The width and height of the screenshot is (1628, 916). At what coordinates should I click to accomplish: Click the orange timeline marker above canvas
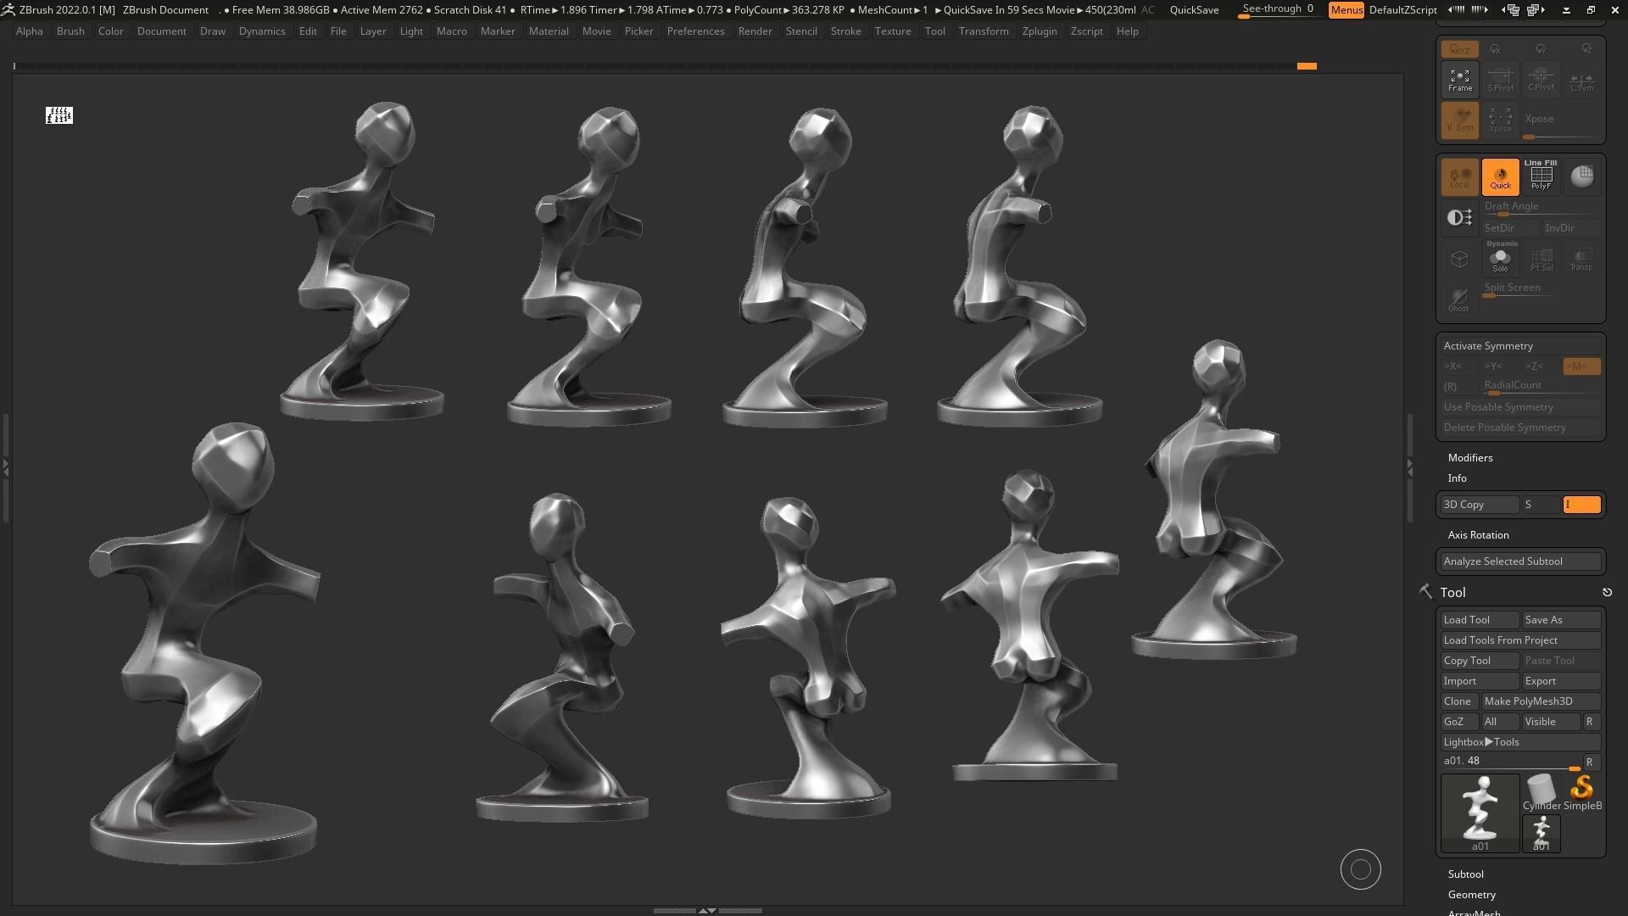pyautogui.click(x=1307, y=65)
